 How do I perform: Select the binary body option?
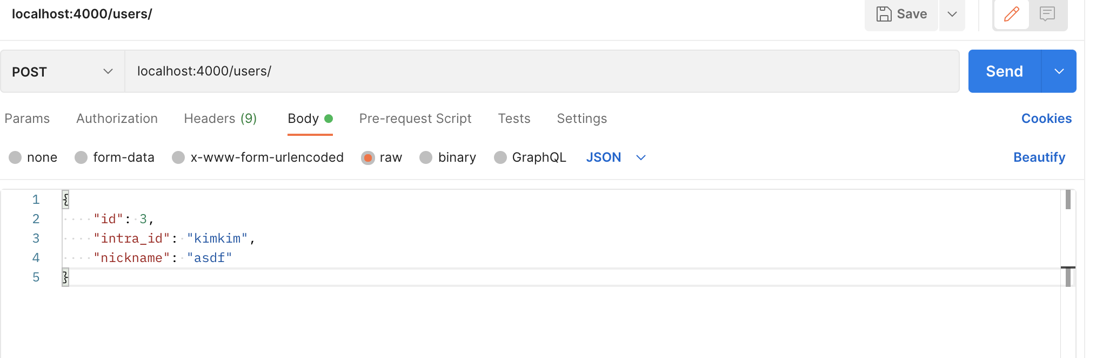[426, 157]
